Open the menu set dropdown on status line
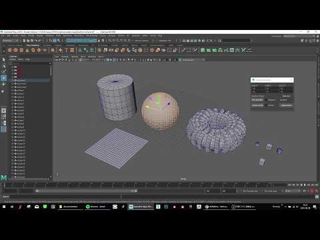Screen dimensions: 320x240 11,41
